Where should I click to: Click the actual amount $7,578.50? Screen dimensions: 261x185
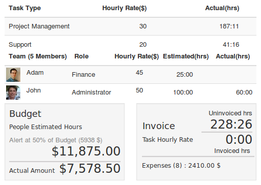pyautogui.click(x=90, y=168)
